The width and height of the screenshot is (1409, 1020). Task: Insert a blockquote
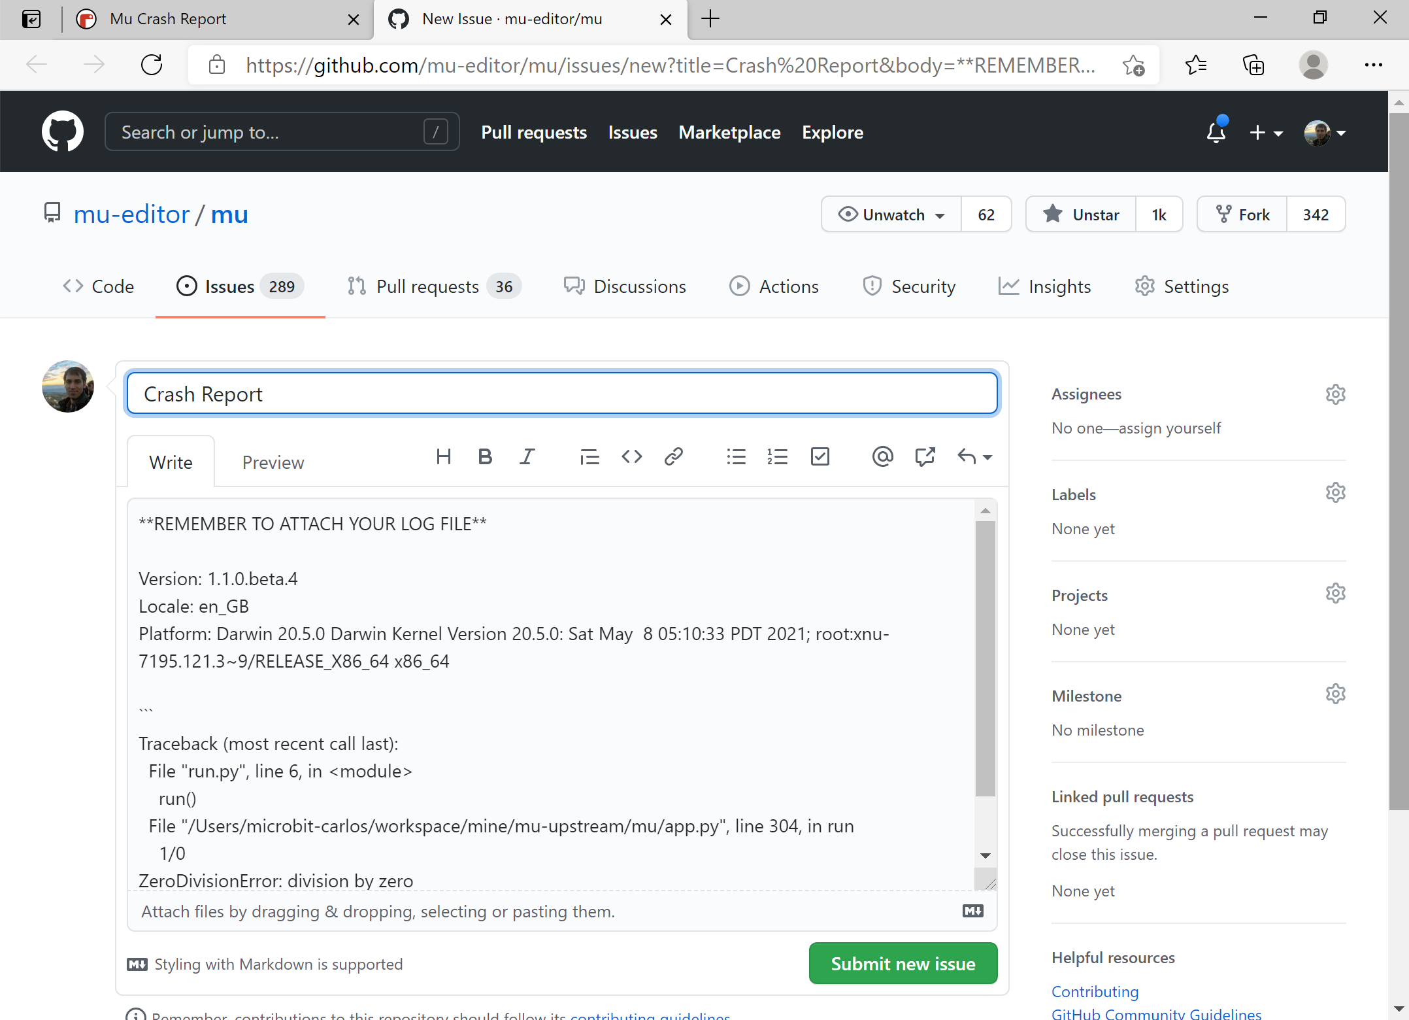click(x=589, y=456)
